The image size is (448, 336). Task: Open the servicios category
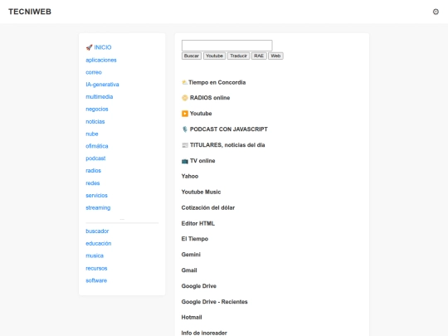pos(96,196)
